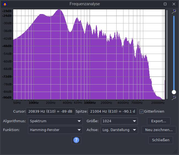Click the 7000Hz axis label
The height and width of the screenshot is (155, 179).
pyautogui.click(x=137, y=103)
